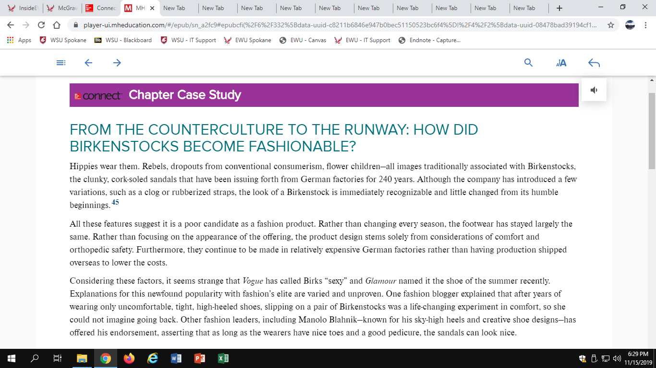Launch File Explorer from the taskbar

82,358
